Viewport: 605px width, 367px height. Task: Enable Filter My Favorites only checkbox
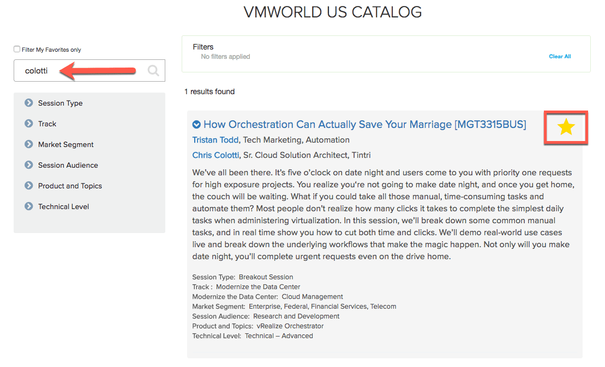17,49
